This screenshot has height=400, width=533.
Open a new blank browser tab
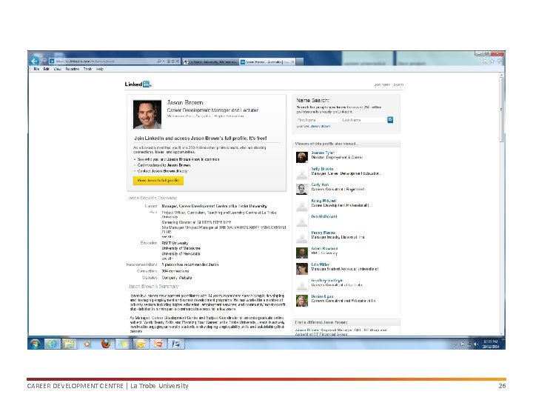tap(300, 62)
